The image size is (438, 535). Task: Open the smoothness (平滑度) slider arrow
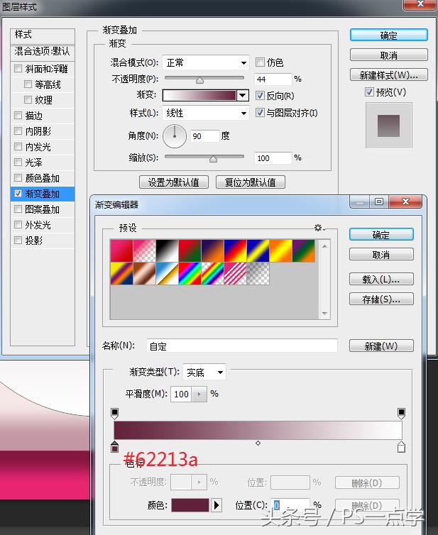pyautogui.click(x=199, y=394)
